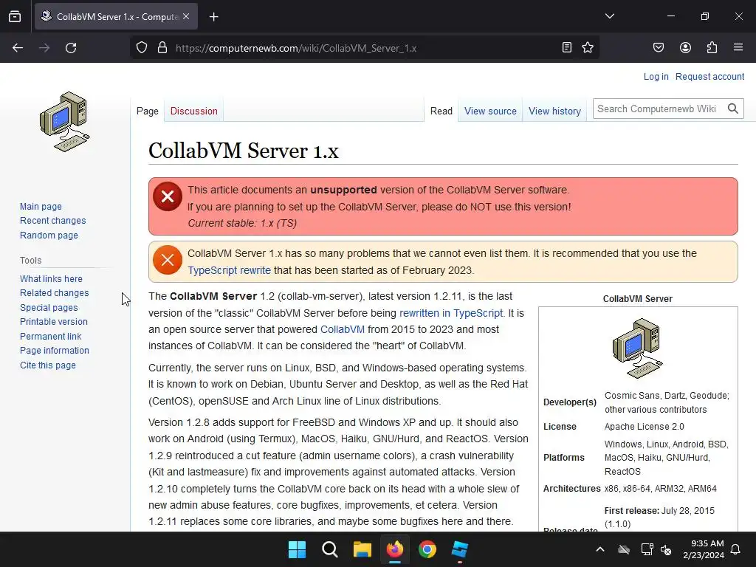
Task: Switch to the Page tab
Action: point(148,111)
